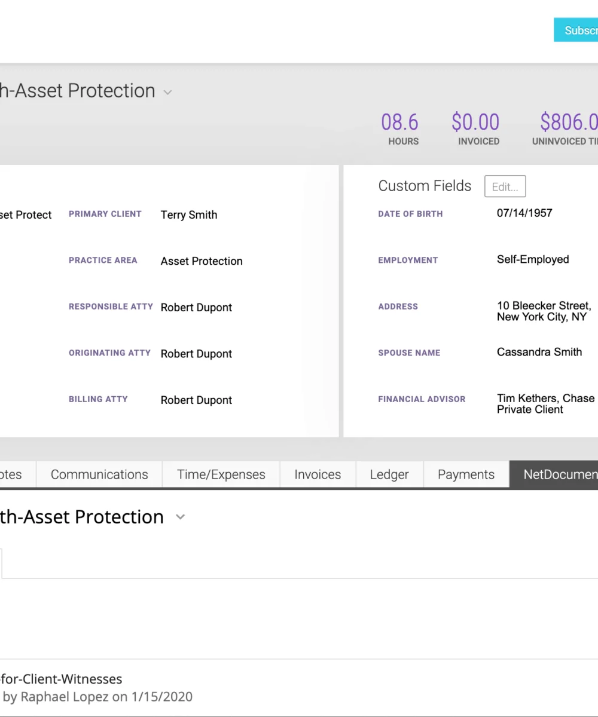Expand the matter title dropdown chevron
The height and width of the screenshot is (717, 598).
(168, 93)
